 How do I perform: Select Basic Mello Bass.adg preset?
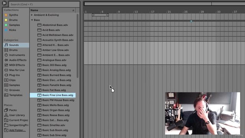[x=56, y=105]
